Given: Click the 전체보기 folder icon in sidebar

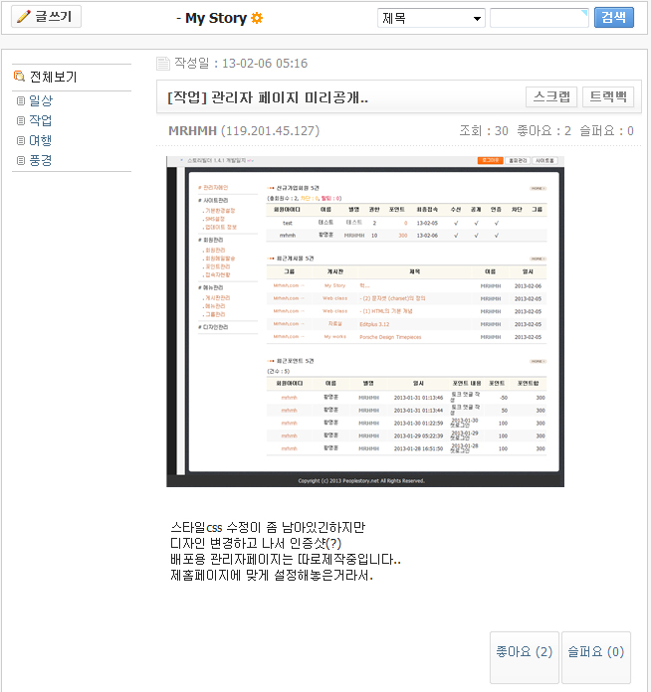Looking at the screenshot, I should coord(19,77).
